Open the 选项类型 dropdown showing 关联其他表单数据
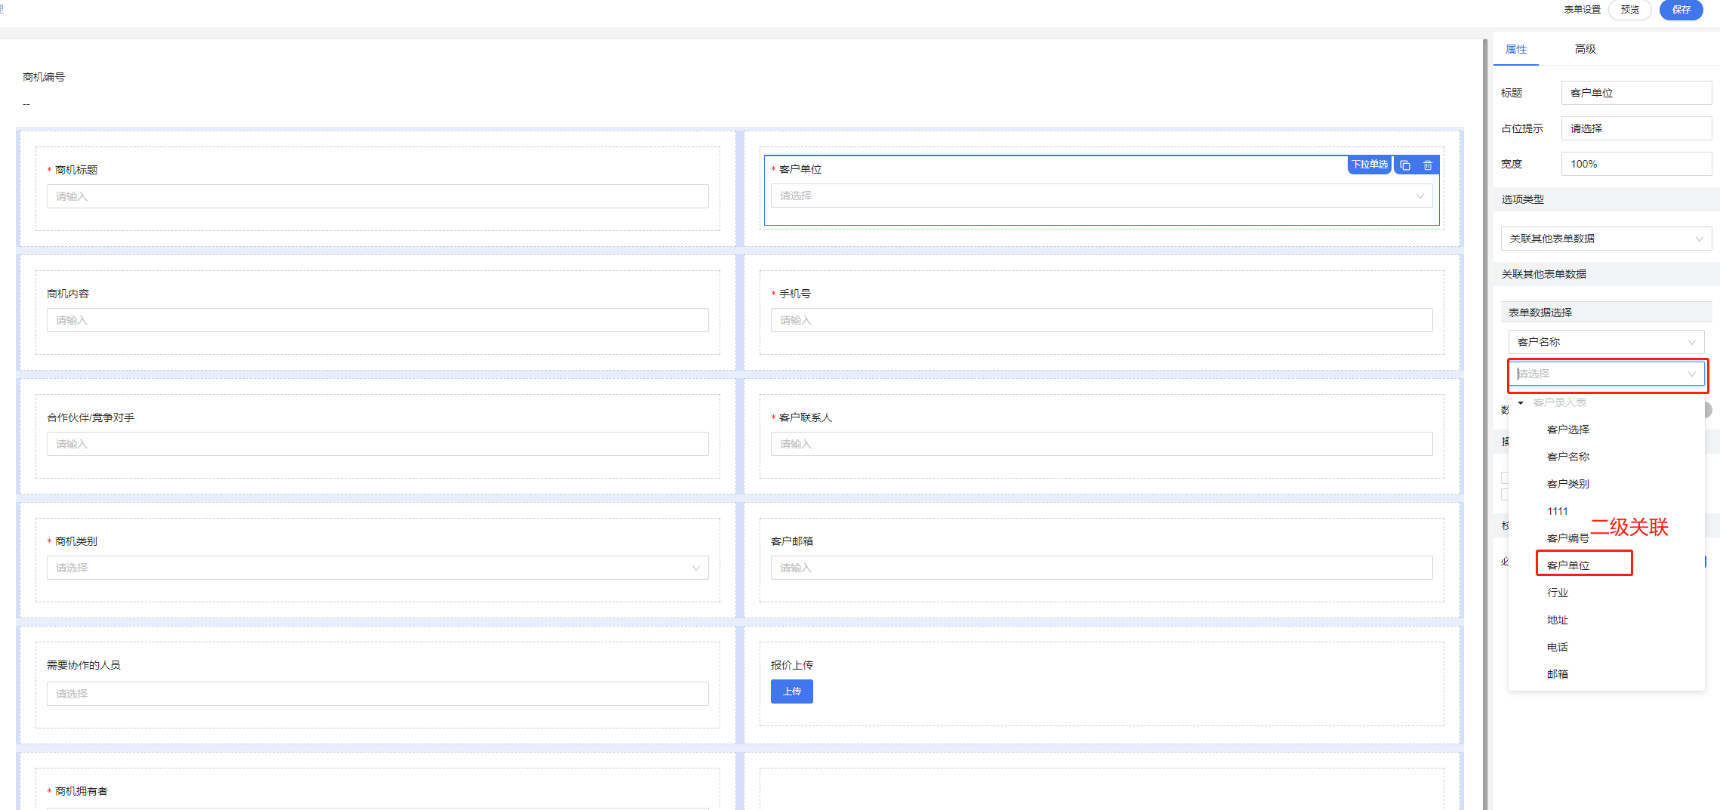The width and height of the screenshot is (1720, 810). click(x=1606, y=239)
